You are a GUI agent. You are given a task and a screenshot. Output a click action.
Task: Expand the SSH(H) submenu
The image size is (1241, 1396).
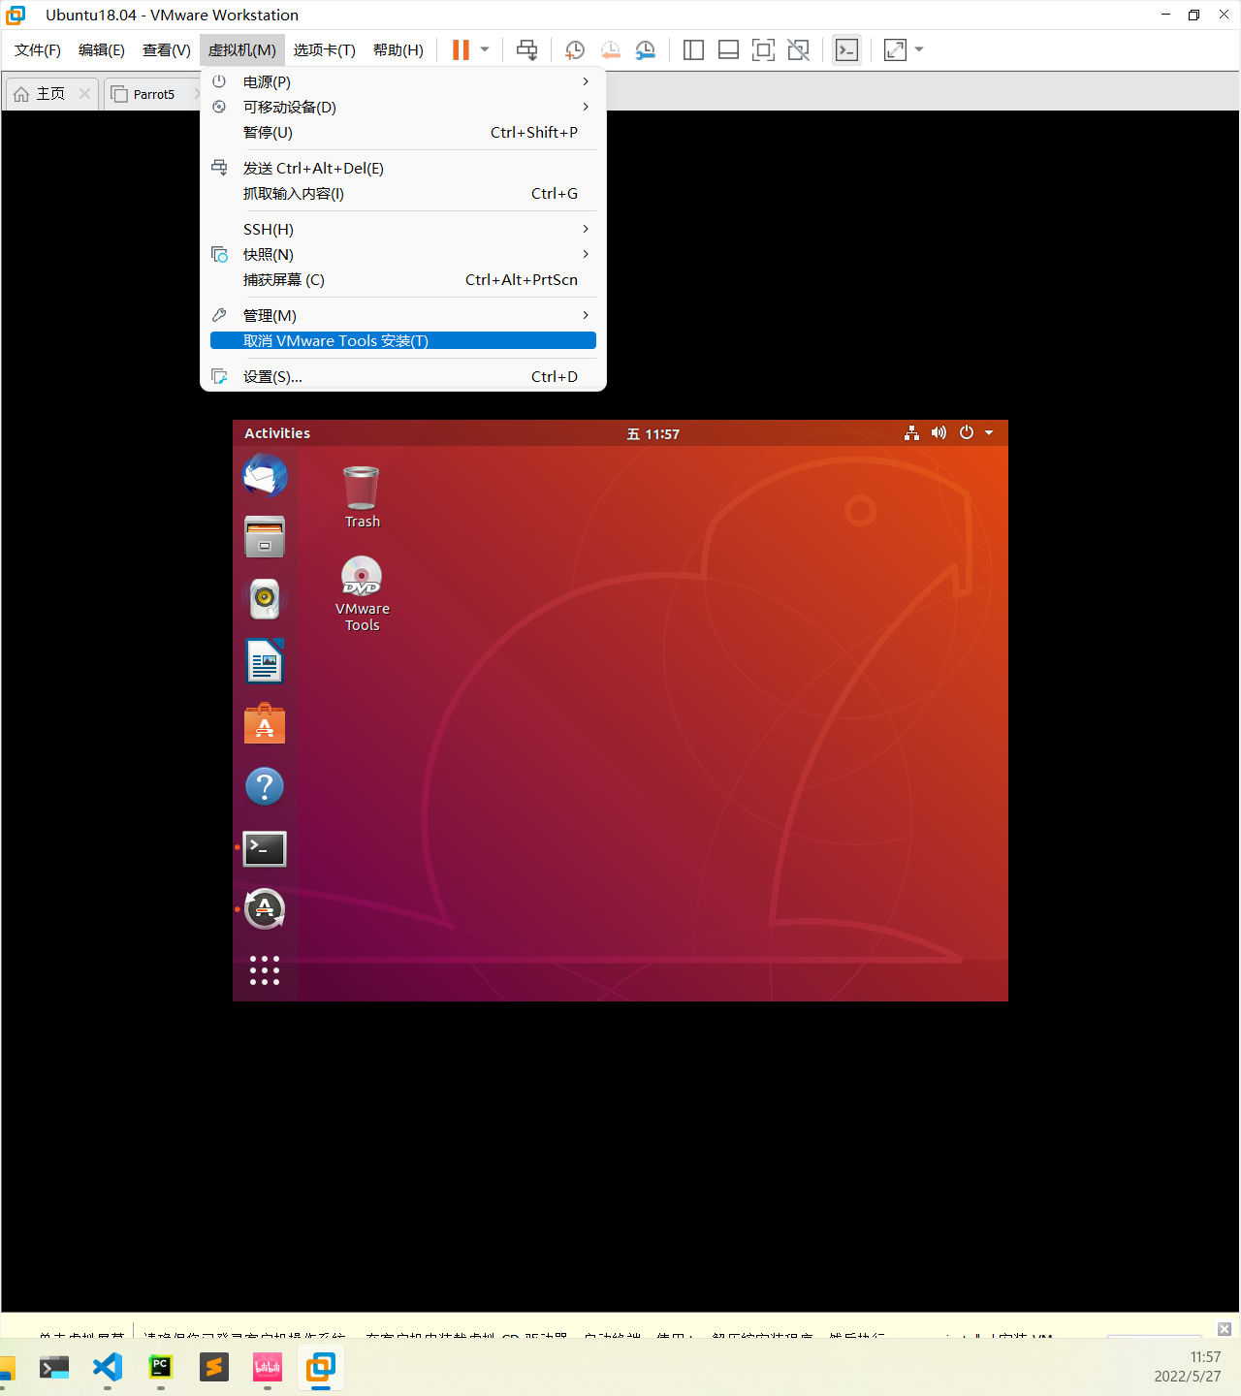point(403,229)
